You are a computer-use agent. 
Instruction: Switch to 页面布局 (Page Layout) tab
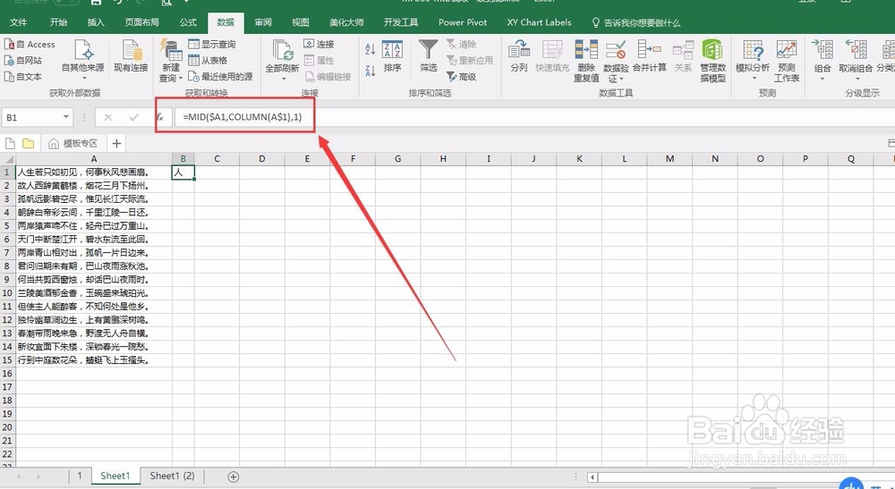(x=141, y=22)
